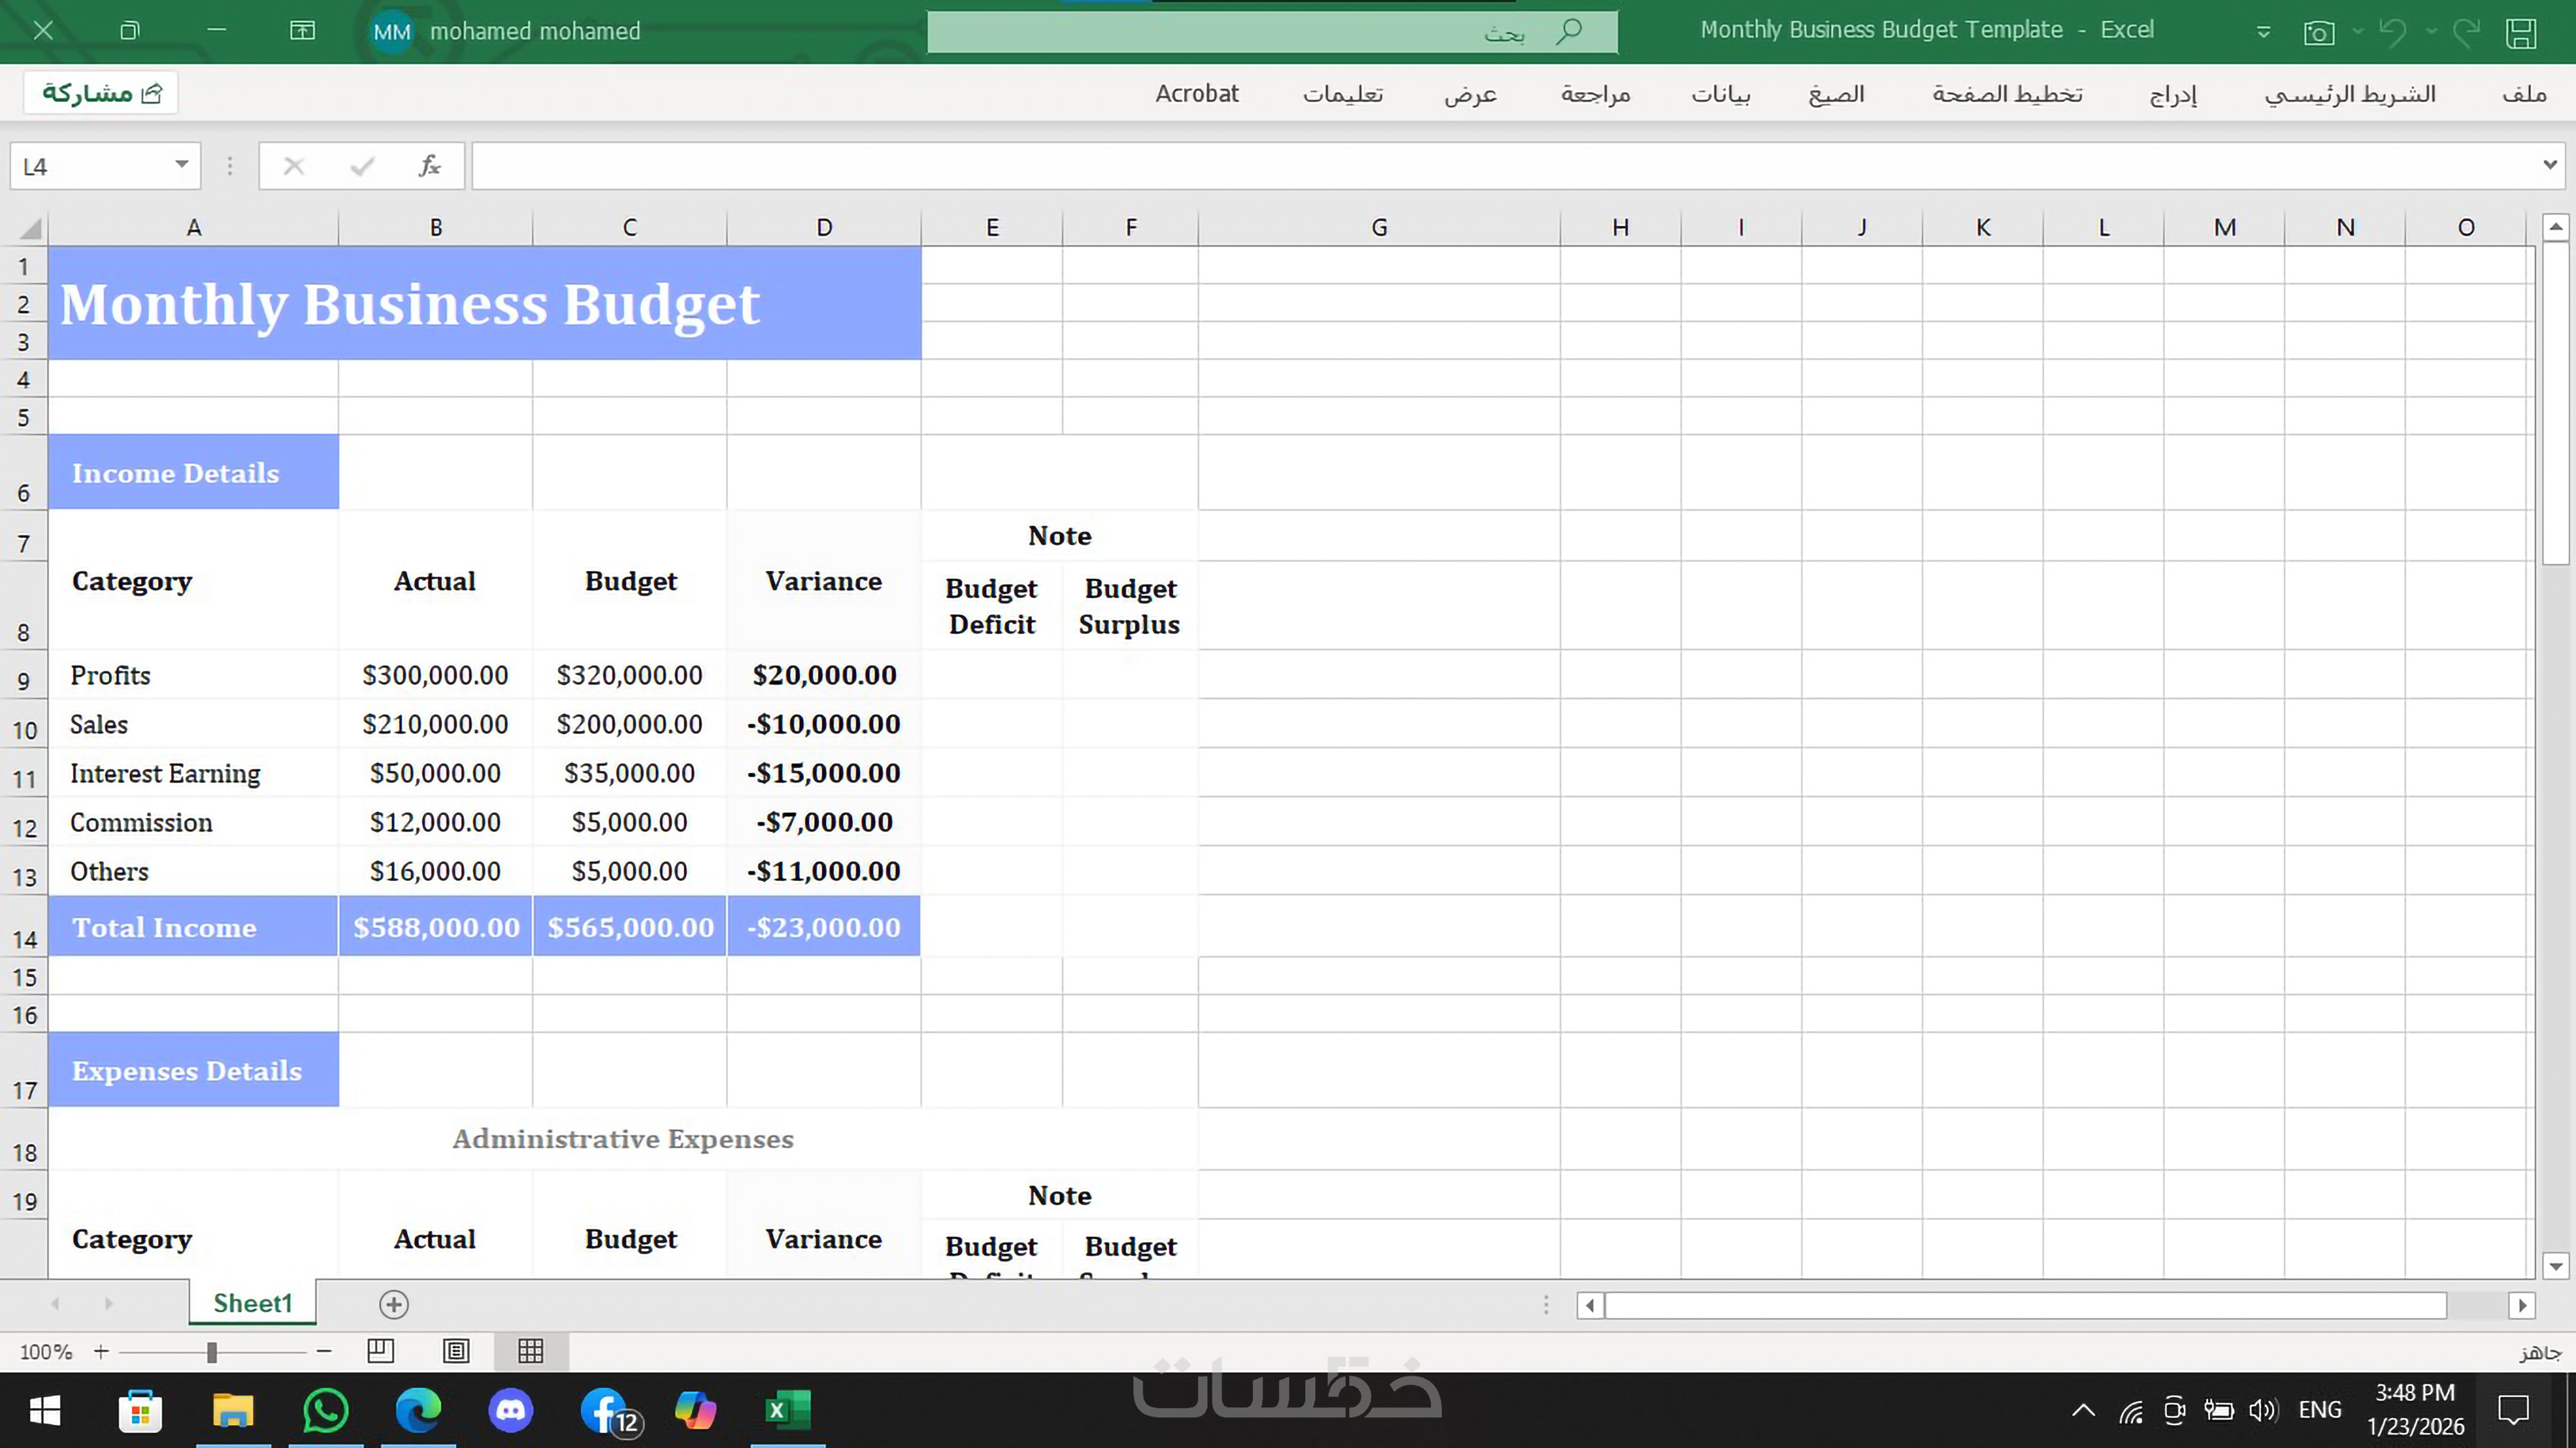Open Customize Quick Access Toolbar dropdown
This screenshot has width=2576, height=1448.
[2263, 32]
